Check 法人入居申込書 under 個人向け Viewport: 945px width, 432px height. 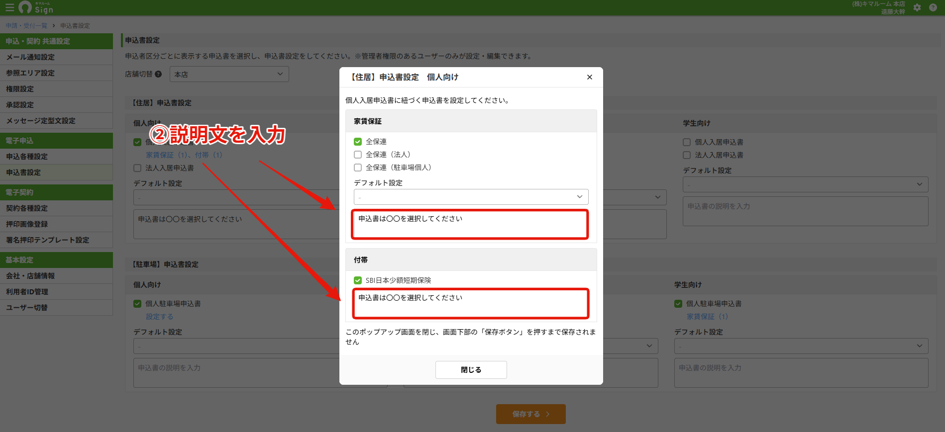(x=137, y=168)
